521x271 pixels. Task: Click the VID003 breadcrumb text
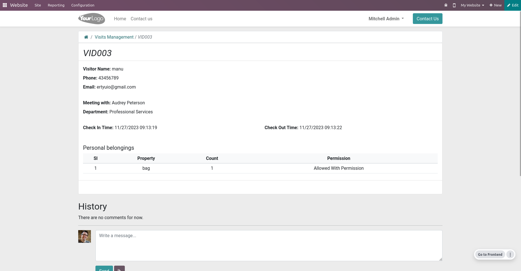pos(145,37)
